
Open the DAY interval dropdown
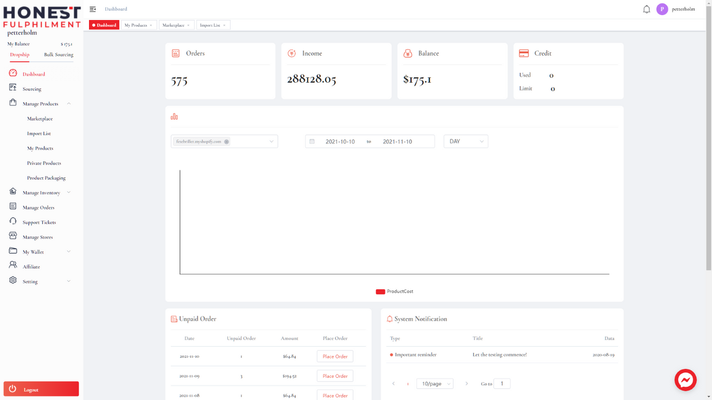click(466, 141)
